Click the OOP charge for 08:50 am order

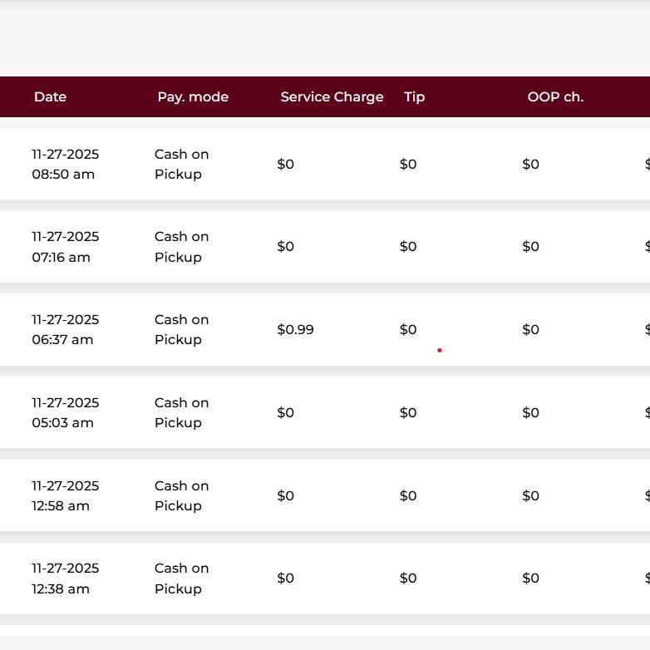pos(530,165)
